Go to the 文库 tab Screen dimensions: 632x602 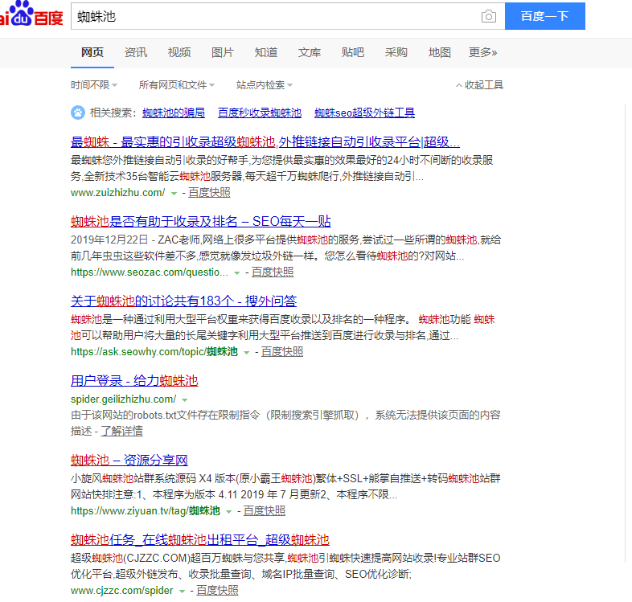[x=310, y=52]
